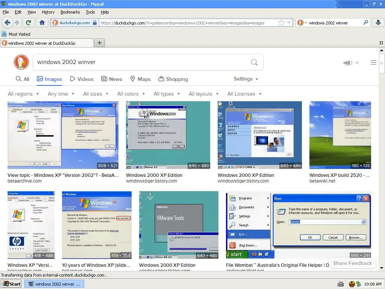The height and width of the screenshot is (289, 385).
Task: Click the search engine selector DuckDuckGo icon
Action: [300, 23]
